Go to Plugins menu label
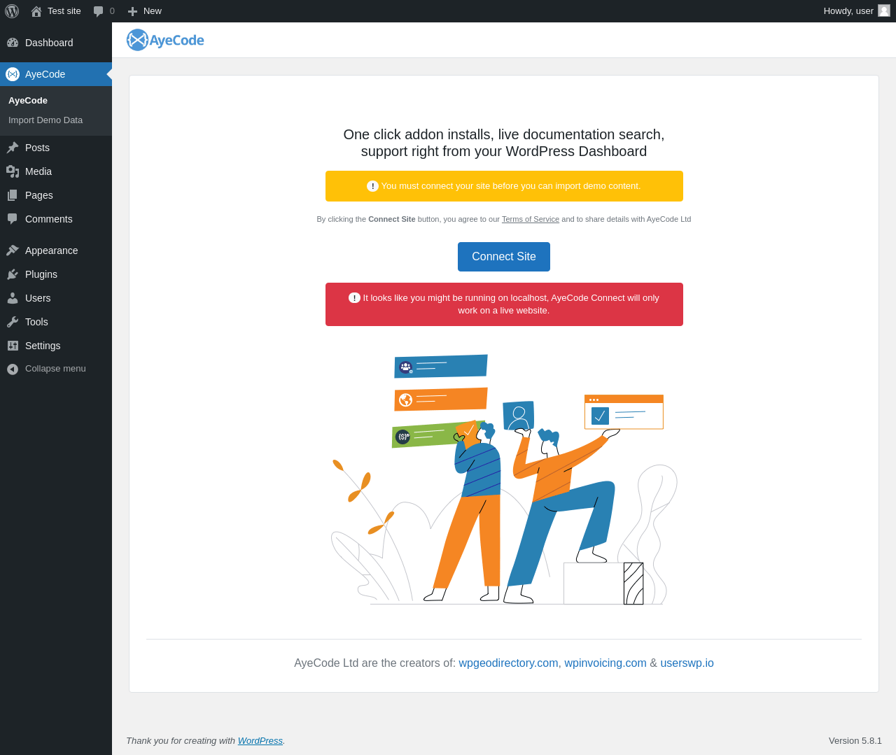 [x=41, y=274]
